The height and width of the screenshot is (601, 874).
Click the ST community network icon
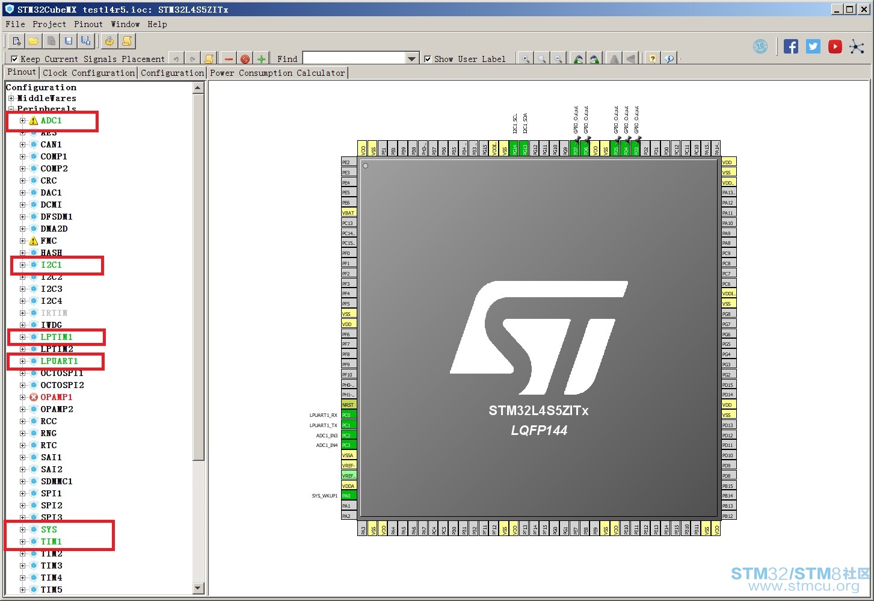pyautogui.click(x=857, y=46)
